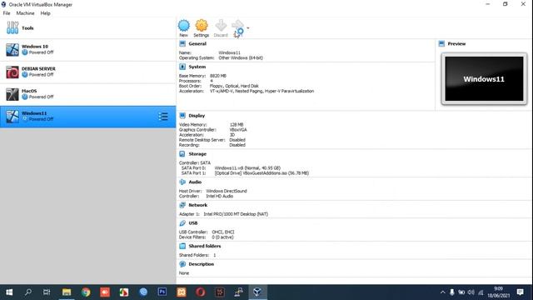Open the notification center
The width and height of the screenshot is (533, 300).
point(520,292)
